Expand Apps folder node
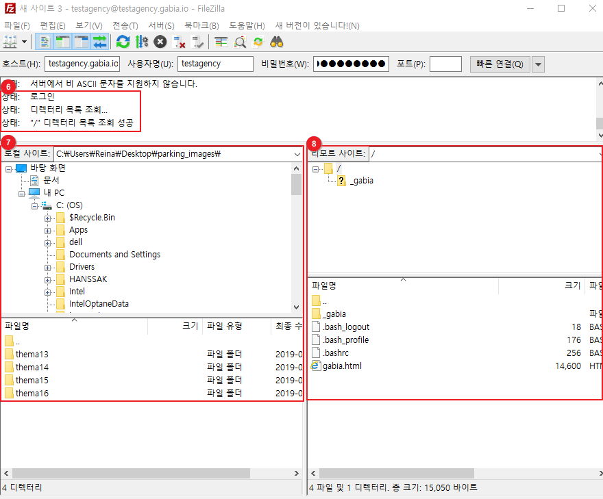 click(47, 231)
